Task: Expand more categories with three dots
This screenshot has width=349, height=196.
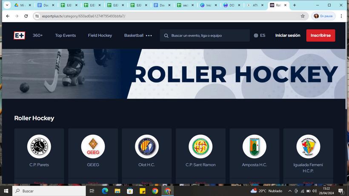Action: point(149,36)
